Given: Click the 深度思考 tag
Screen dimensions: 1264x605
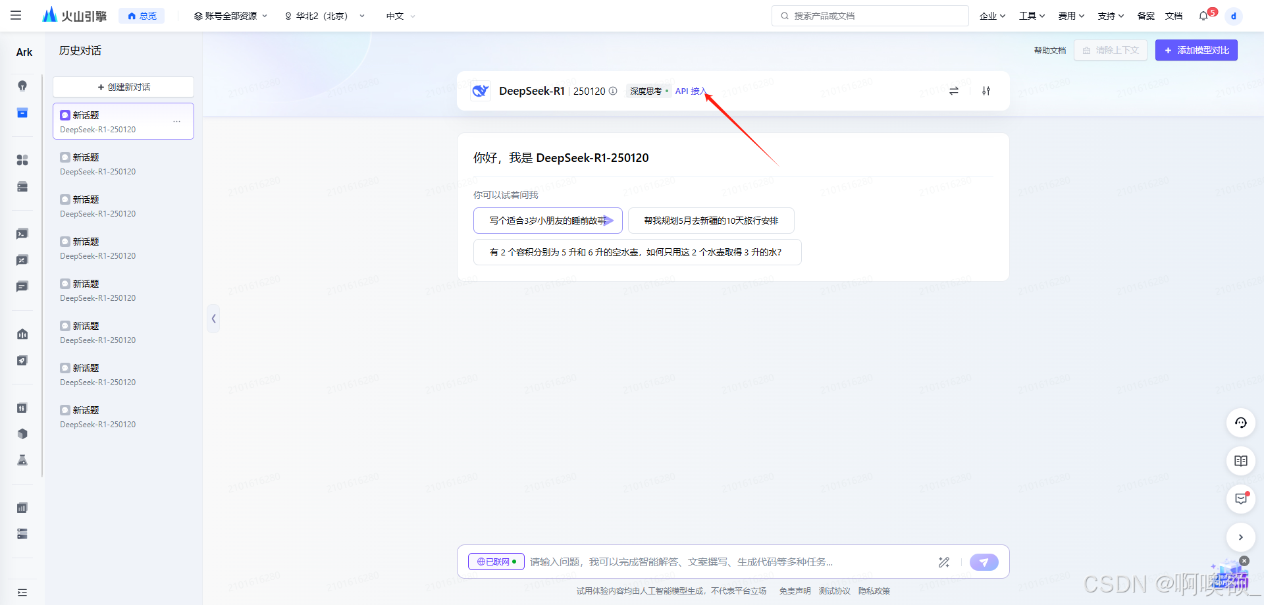Looking at the screenshot, I should [x=648, y=91].
